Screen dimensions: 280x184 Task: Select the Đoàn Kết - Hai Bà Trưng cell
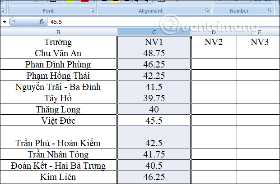59,165
